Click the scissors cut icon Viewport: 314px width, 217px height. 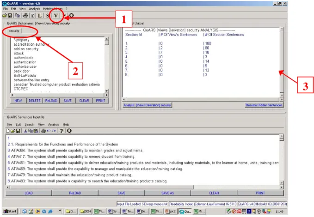point(25,131)
